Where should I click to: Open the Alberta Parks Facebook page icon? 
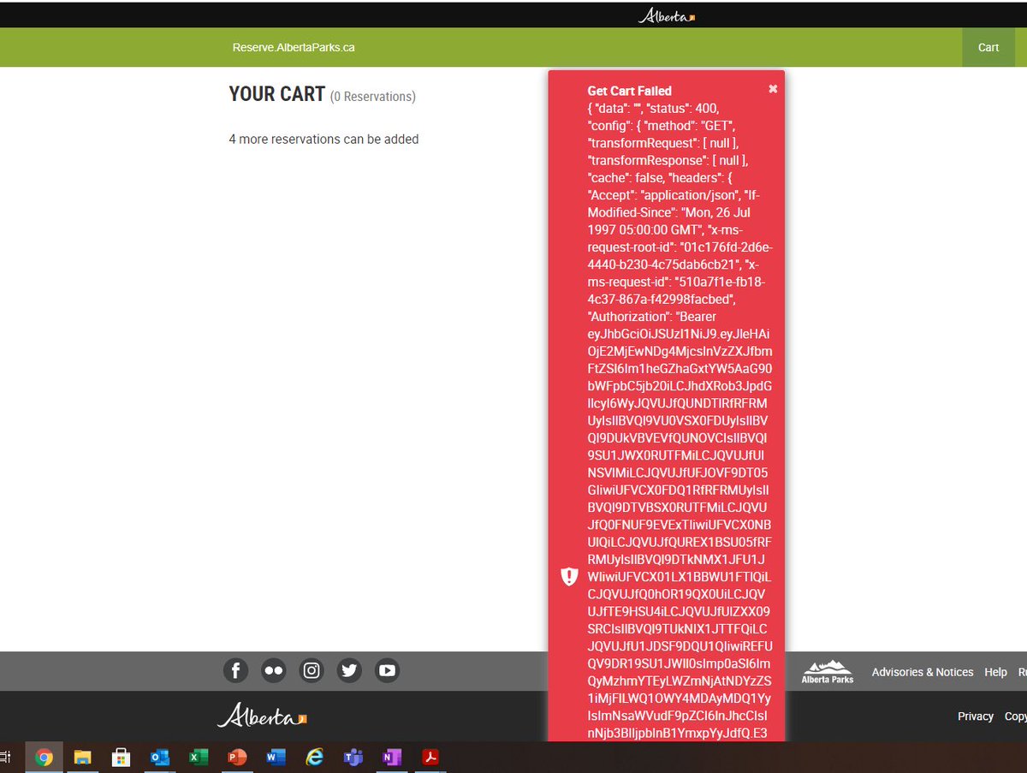click(x=235, y=670)
